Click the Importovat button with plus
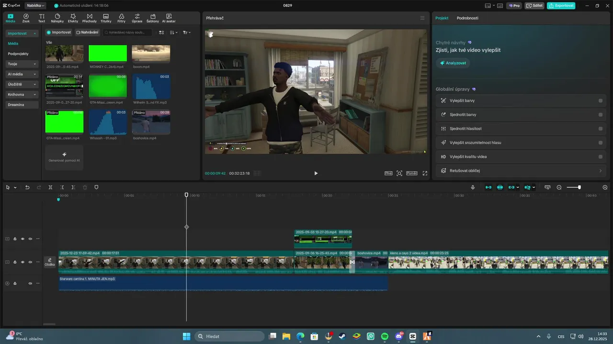The image size is (613, 344). pos(58,32)
